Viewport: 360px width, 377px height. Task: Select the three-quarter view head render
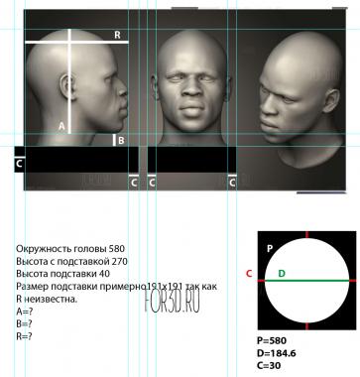tap(300, 99)
